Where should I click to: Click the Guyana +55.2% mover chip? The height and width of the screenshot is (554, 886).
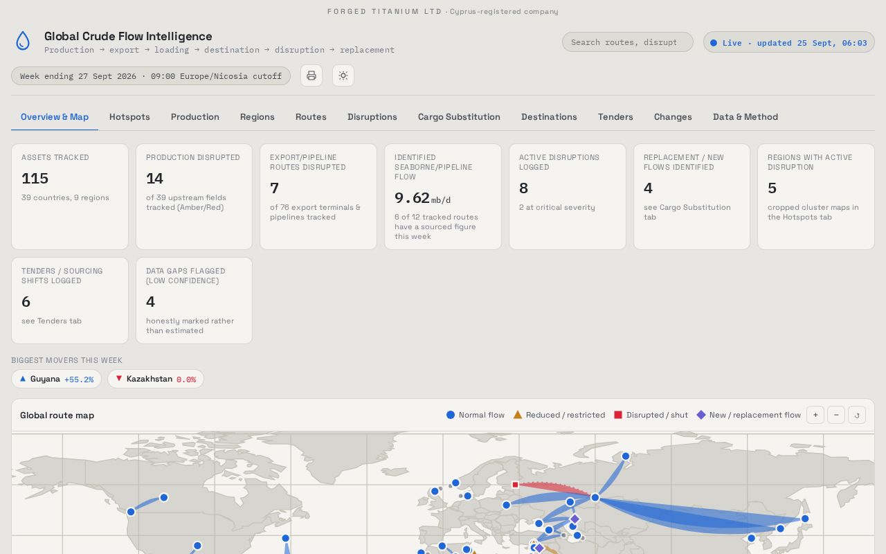(x=56, y=379)
